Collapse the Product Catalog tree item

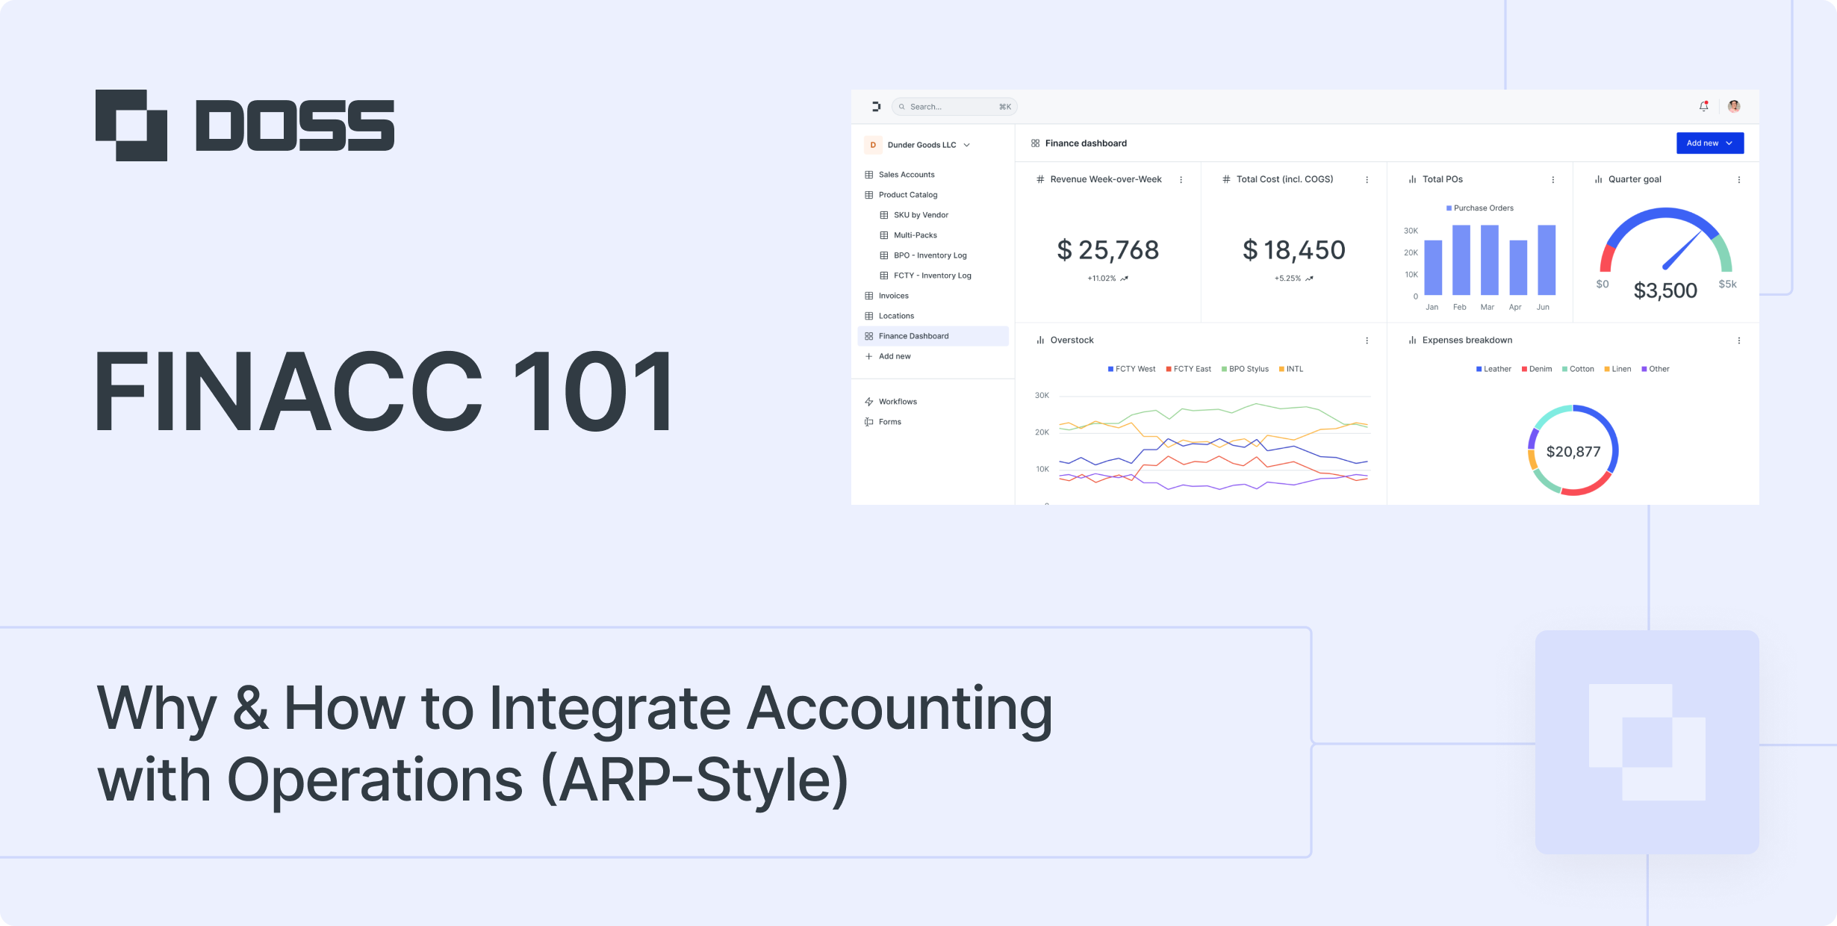click(x=907, y=195)
